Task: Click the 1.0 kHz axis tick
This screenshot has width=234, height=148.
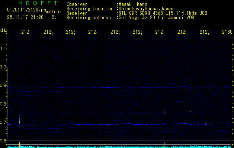Action: (x=4, y=67)
